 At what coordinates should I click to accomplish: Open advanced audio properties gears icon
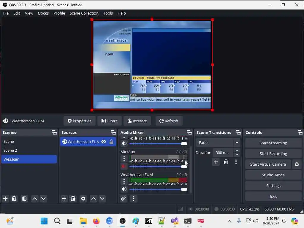coord(123,199)
